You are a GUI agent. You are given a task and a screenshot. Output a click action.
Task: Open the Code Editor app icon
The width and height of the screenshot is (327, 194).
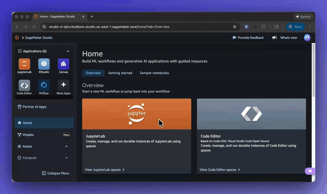[x=25, y=85]
